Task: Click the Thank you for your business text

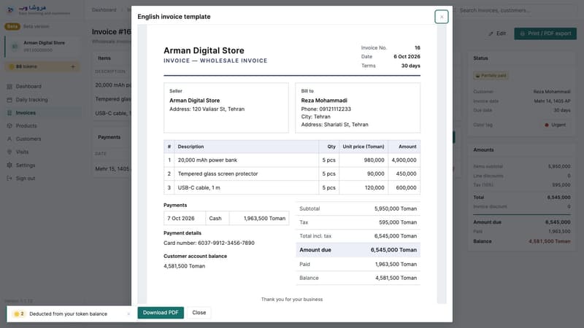Action: coord(292,300)
